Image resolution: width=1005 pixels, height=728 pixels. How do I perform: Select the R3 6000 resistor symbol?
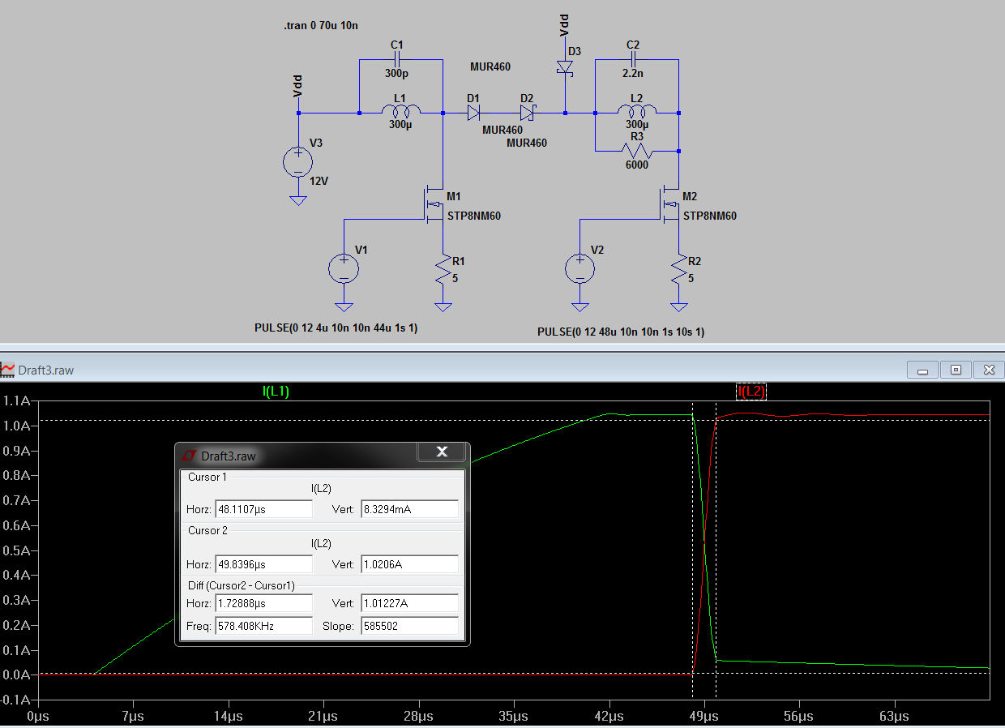[x=637, y=151]
